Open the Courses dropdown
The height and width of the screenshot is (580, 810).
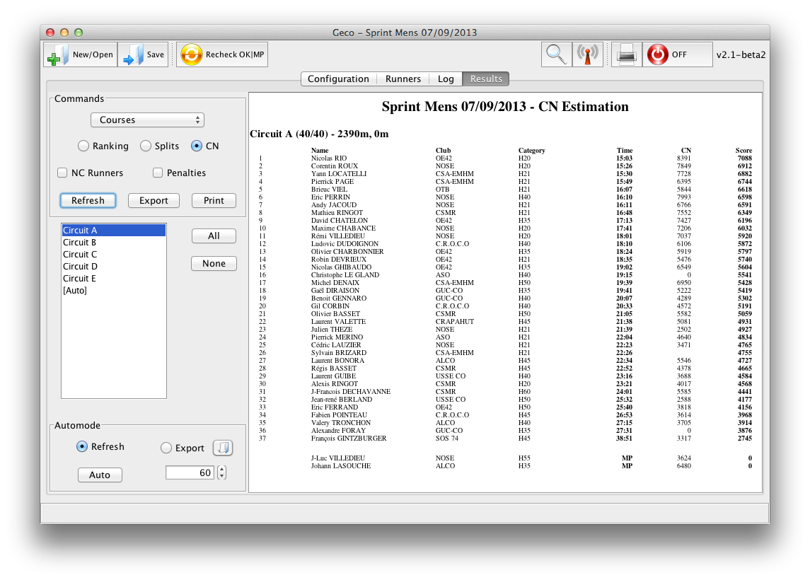click(x=148, y=120)
